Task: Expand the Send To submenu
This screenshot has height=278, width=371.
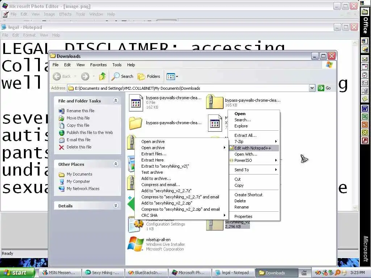Action: tap(254, 170)
